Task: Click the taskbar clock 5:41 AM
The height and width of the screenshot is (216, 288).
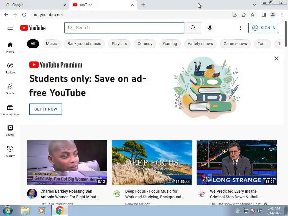Action: pos(274,208)
